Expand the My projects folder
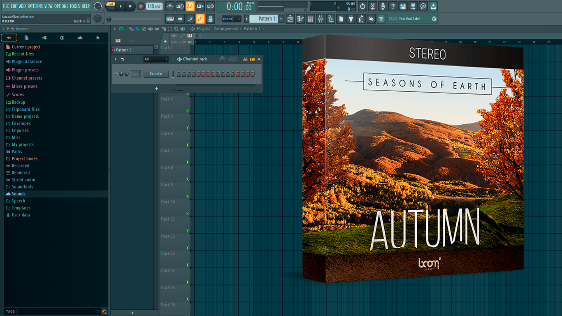This screenshot has width=562, height=316. tap(23, 144)
